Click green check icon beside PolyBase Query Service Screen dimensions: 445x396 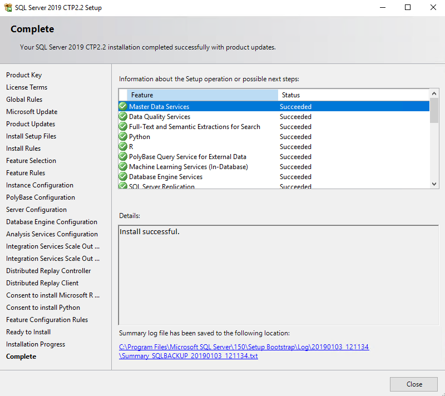tap(123, 157)
